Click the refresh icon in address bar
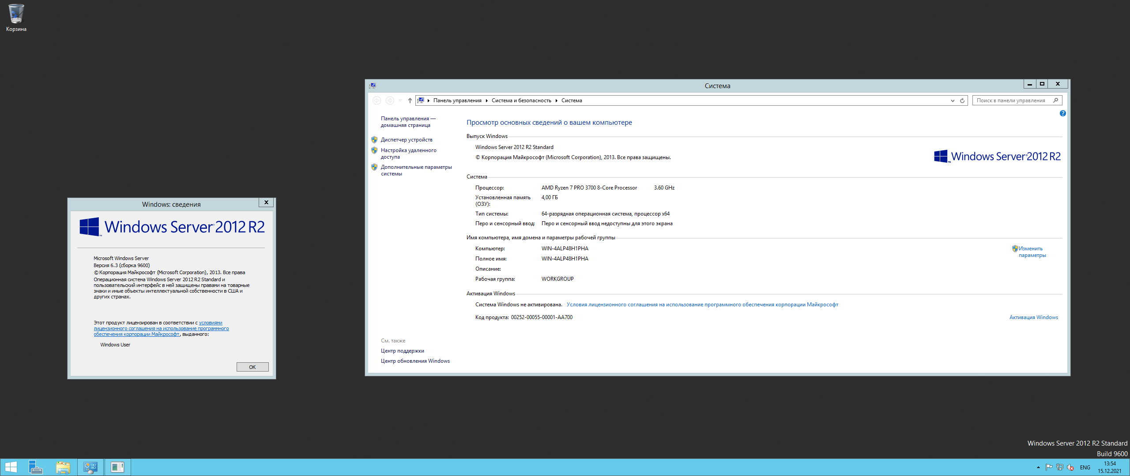This screenshot has height=476, width=1130. point(962,100)
